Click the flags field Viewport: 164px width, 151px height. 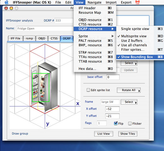tap(102, 123)
